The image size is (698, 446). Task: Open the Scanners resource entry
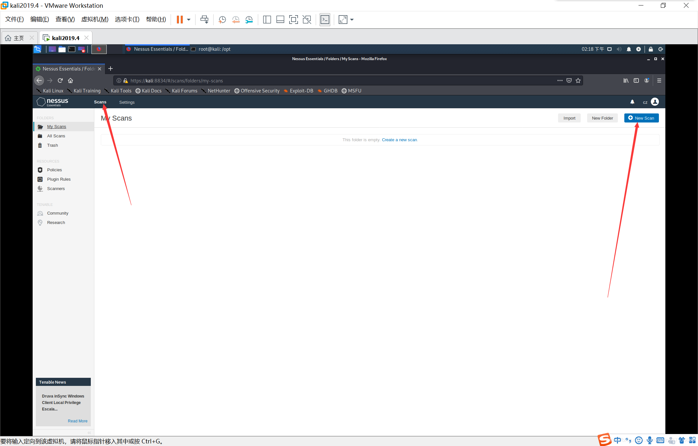tap(56, 189)
